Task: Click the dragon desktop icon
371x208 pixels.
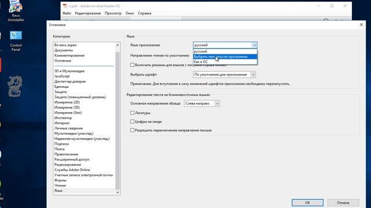Action: coord(15,86)
